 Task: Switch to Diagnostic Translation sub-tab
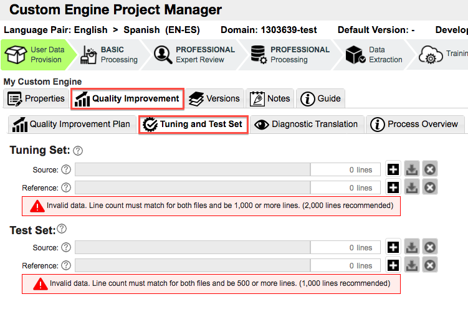tap(307, 124)
